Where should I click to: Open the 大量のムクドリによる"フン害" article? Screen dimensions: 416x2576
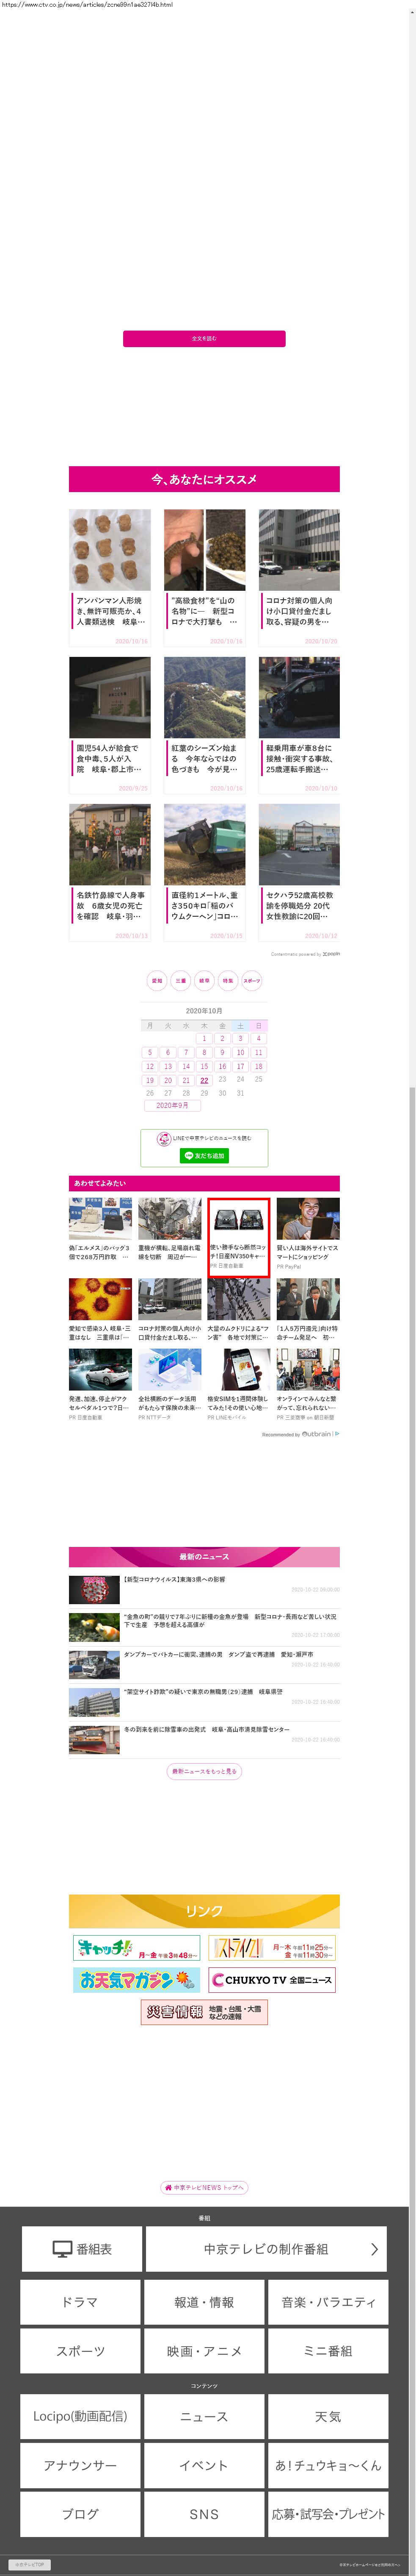click(x=238, y=1311)
